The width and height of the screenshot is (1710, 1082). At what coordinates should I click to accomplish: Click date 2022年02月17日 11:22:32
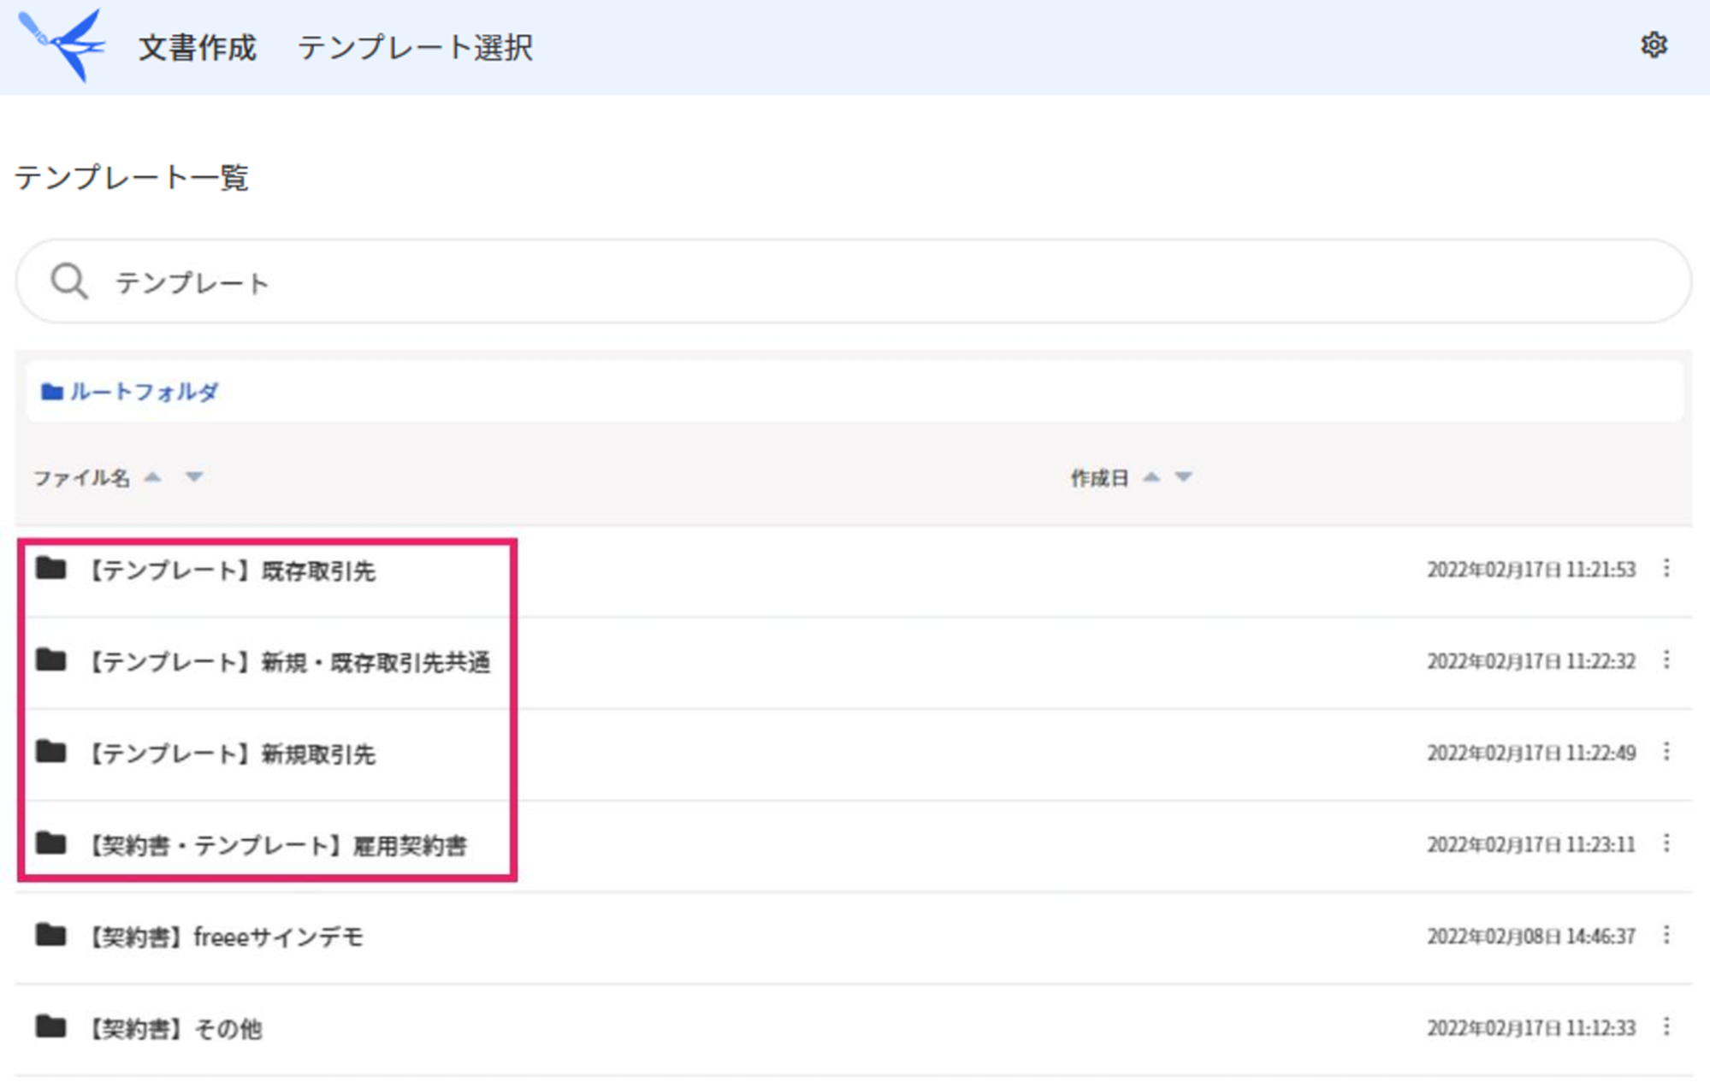pos(1531,661)
